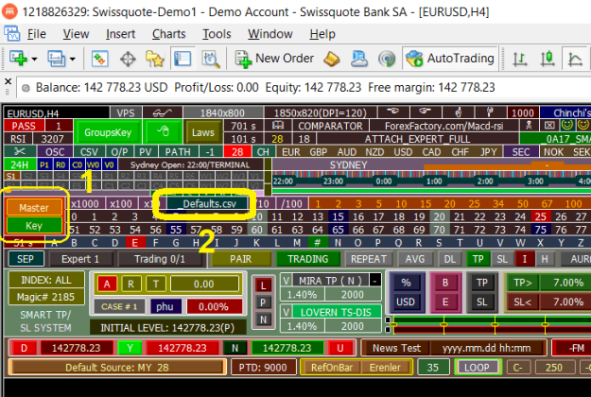The height and width of the screenshot is (397, 591).
Task: Click the first smiley face icon
Action: [566, 125]
